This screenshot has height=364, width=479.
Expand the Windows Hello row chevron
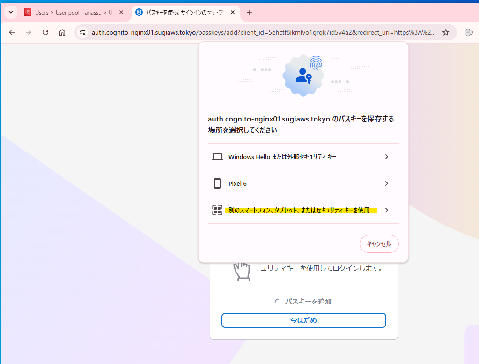pos(386,157)
